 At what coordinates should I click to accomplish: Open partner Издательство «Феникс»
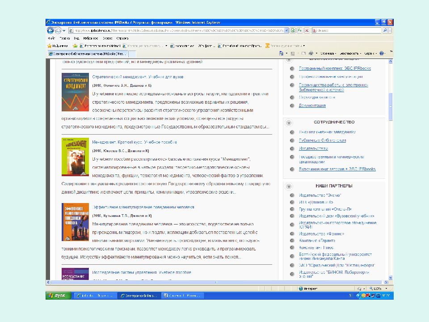click(321, 233)
